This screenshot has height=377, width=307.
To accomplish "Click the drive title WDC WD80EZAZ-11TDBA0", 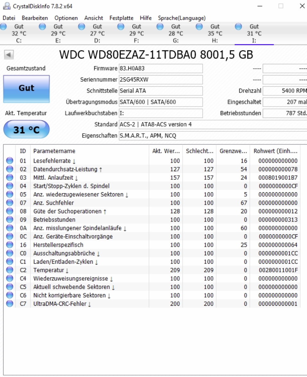I will click(x=156, y=55).
